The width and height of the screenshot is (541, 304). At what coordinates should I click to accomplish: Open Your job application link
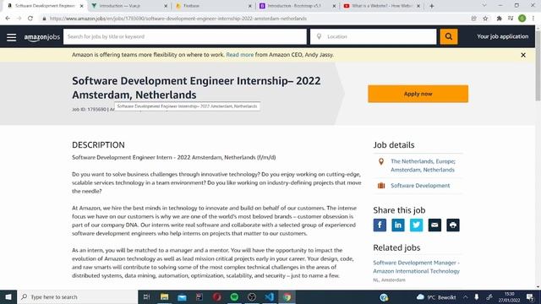tap(502, 36)
